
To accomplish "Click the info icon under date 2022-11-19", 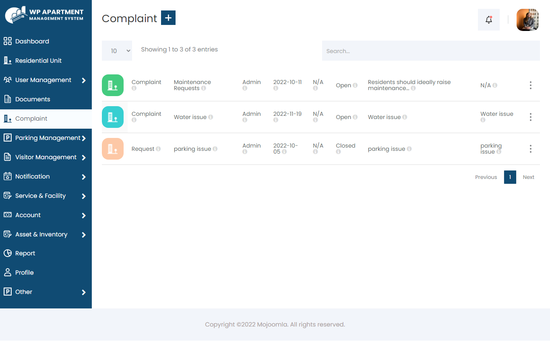I will pos(276,120).
